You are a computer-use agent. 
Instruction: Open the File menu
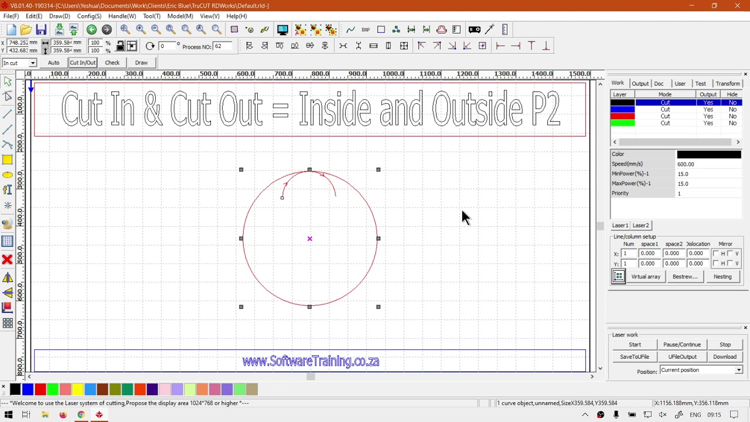click(x=11, y=16)
